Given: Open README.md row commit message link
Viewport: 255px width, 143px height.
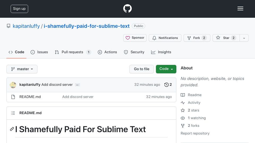Looking at the screenshot, I should tap(78, 97).
